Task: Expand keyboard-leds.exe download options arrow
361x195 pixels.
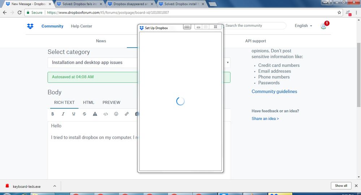Action: [x=55, y=186]
